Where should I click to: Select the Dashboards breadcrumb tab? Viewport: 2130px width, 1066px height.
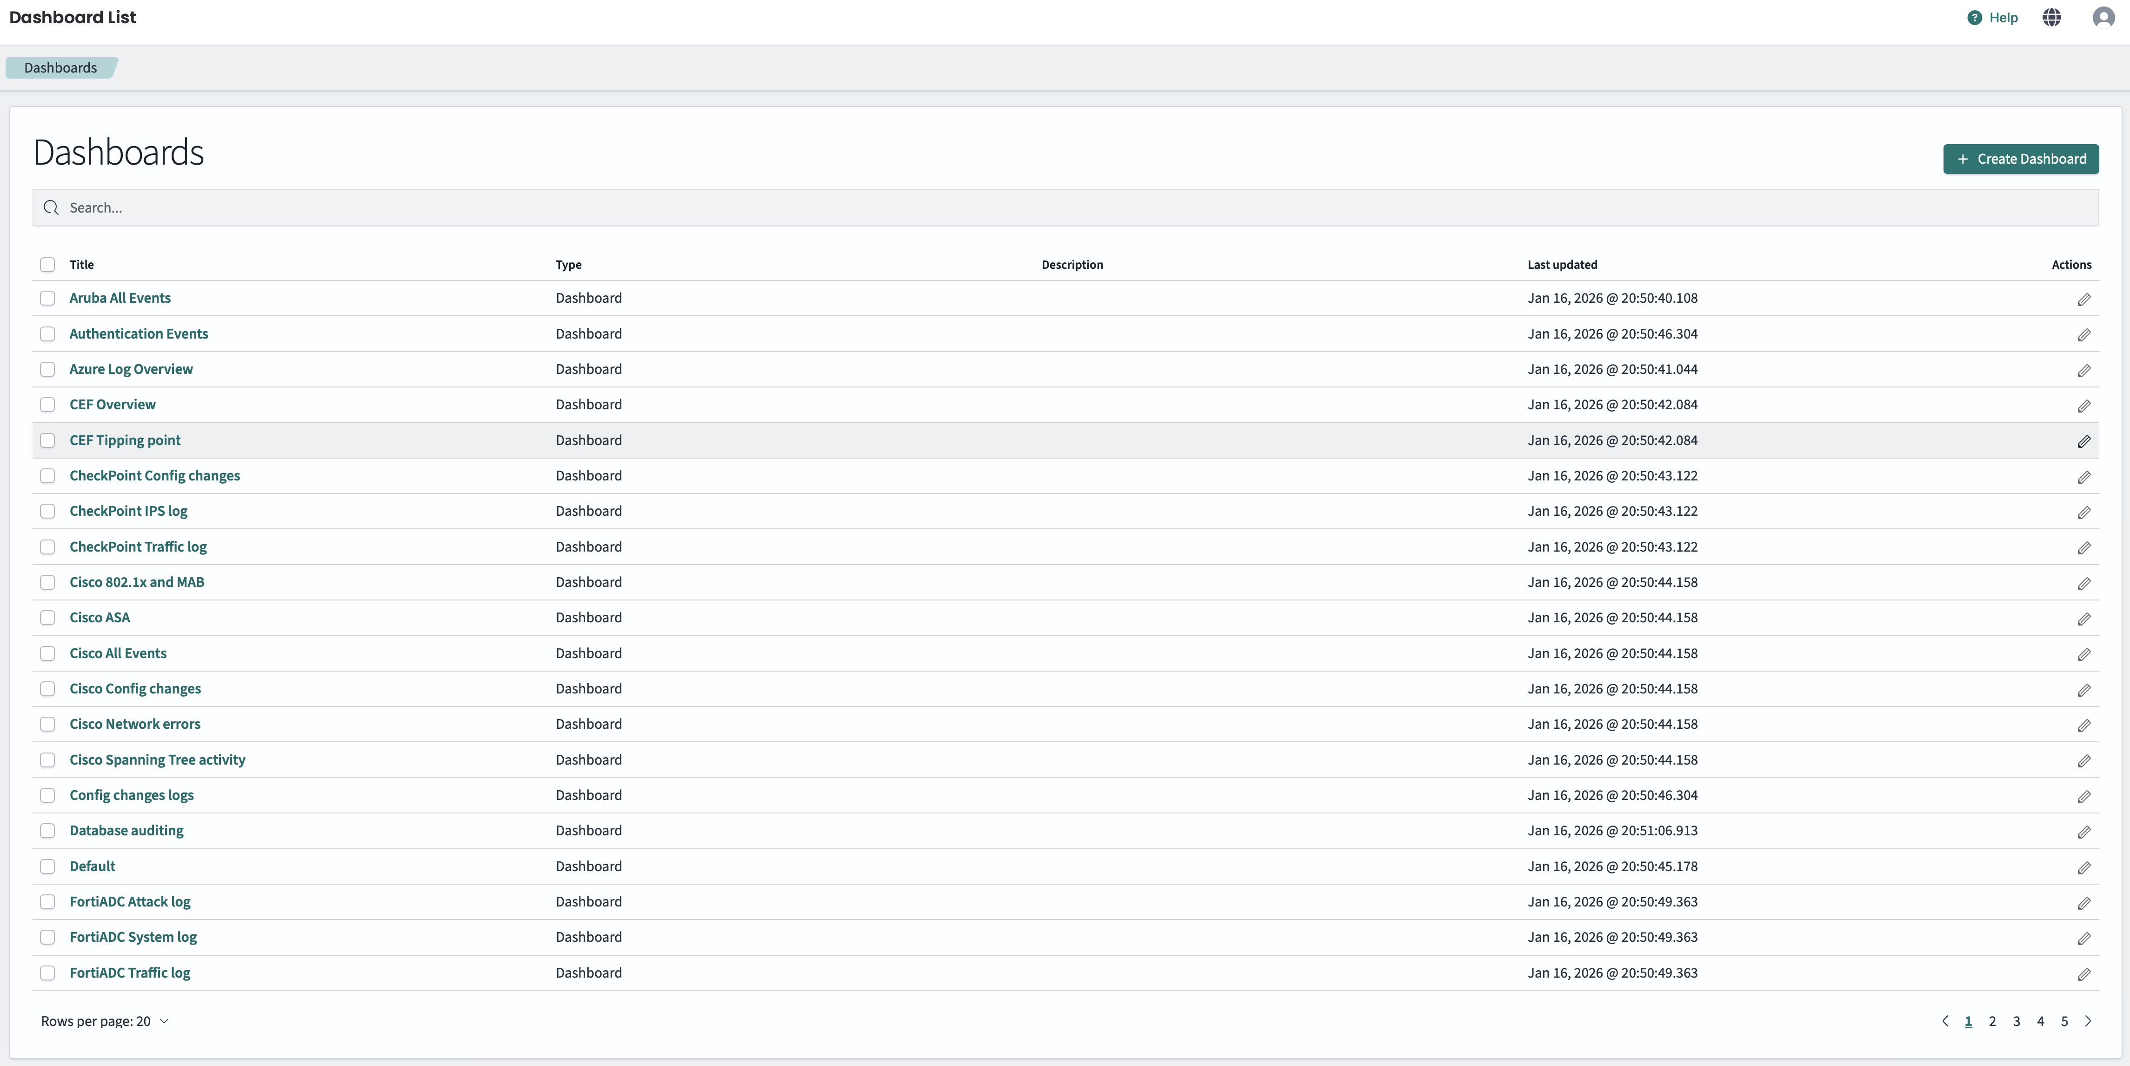tap(60, 67)
